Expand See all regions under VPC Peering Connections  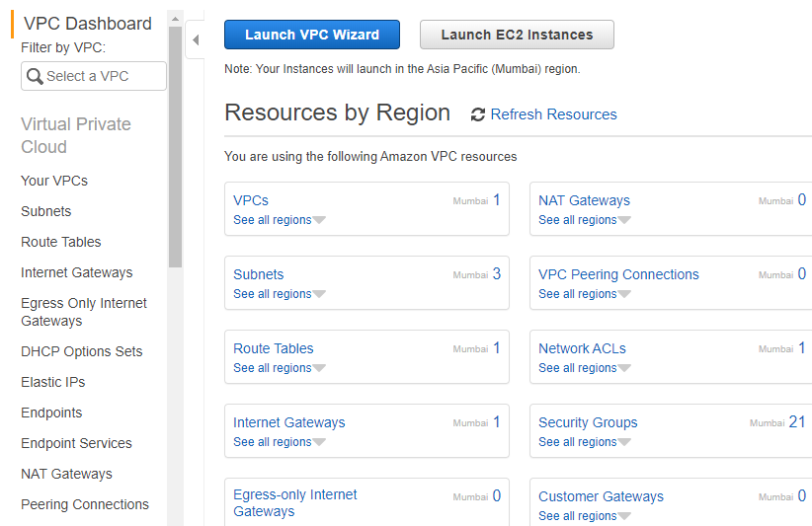pos(585,294)
